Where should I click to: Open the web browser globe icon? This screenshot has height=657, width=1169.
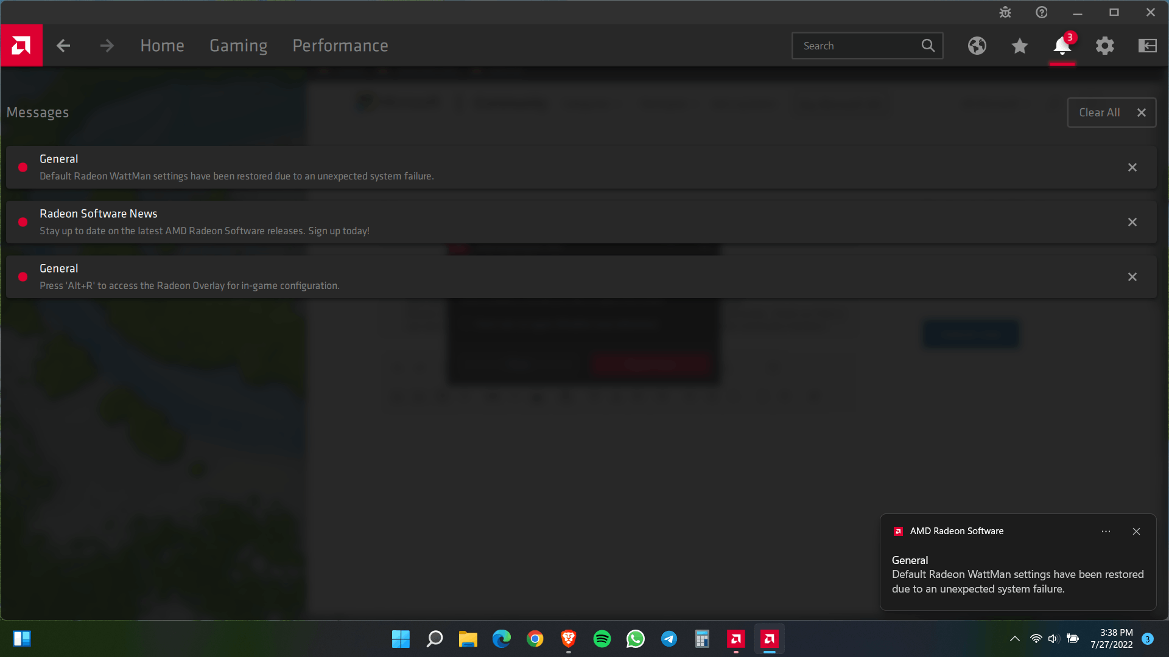click(977, 46)
